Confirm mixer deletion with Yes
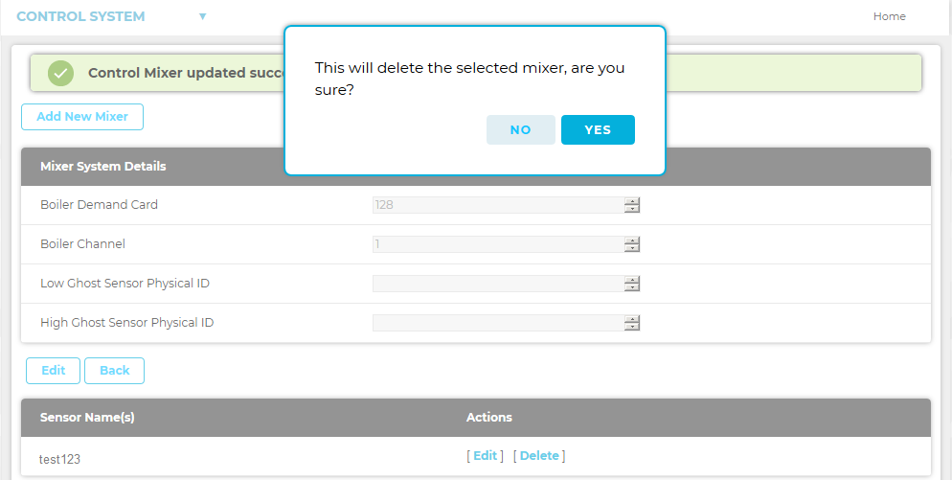 (x=598, y=130)
